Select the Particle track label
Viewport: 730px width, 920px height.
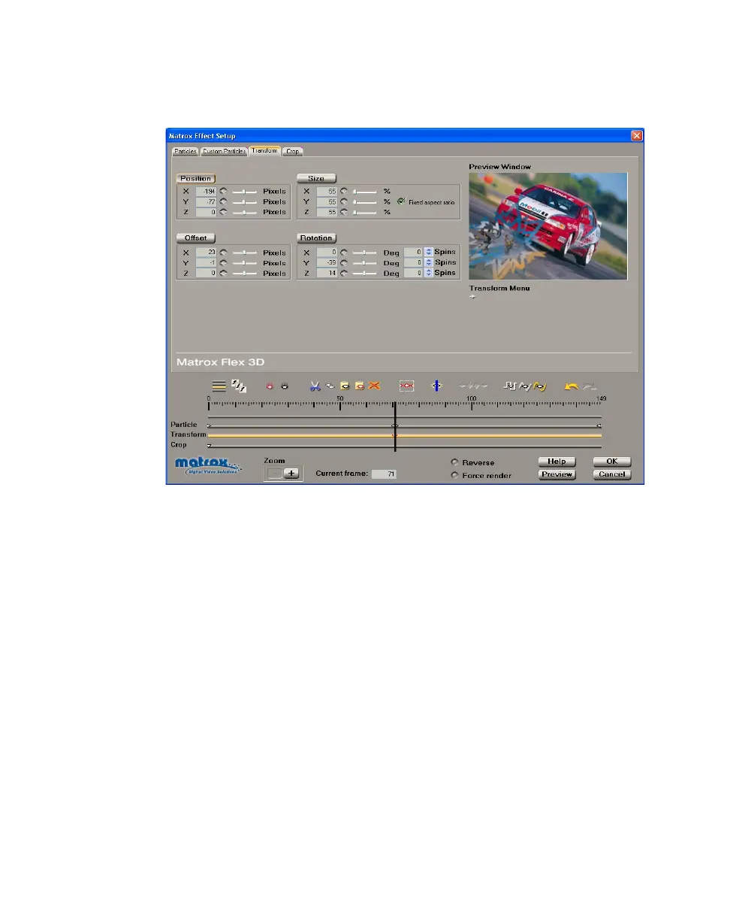183,425
